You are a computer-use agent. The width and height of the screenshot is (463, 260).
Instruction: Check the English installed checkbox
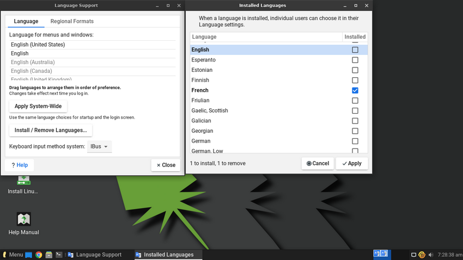click(355, 49)
